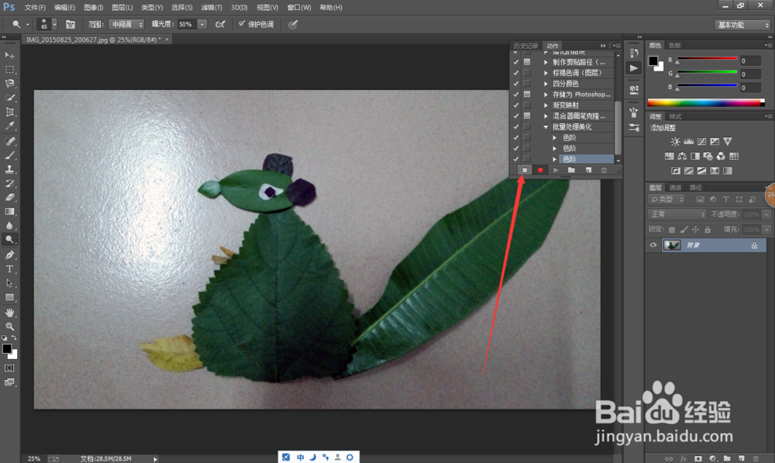Open the 正常 blend mode dropdown
The height and width of the screenshot is (463, 775).
(677, 214)
